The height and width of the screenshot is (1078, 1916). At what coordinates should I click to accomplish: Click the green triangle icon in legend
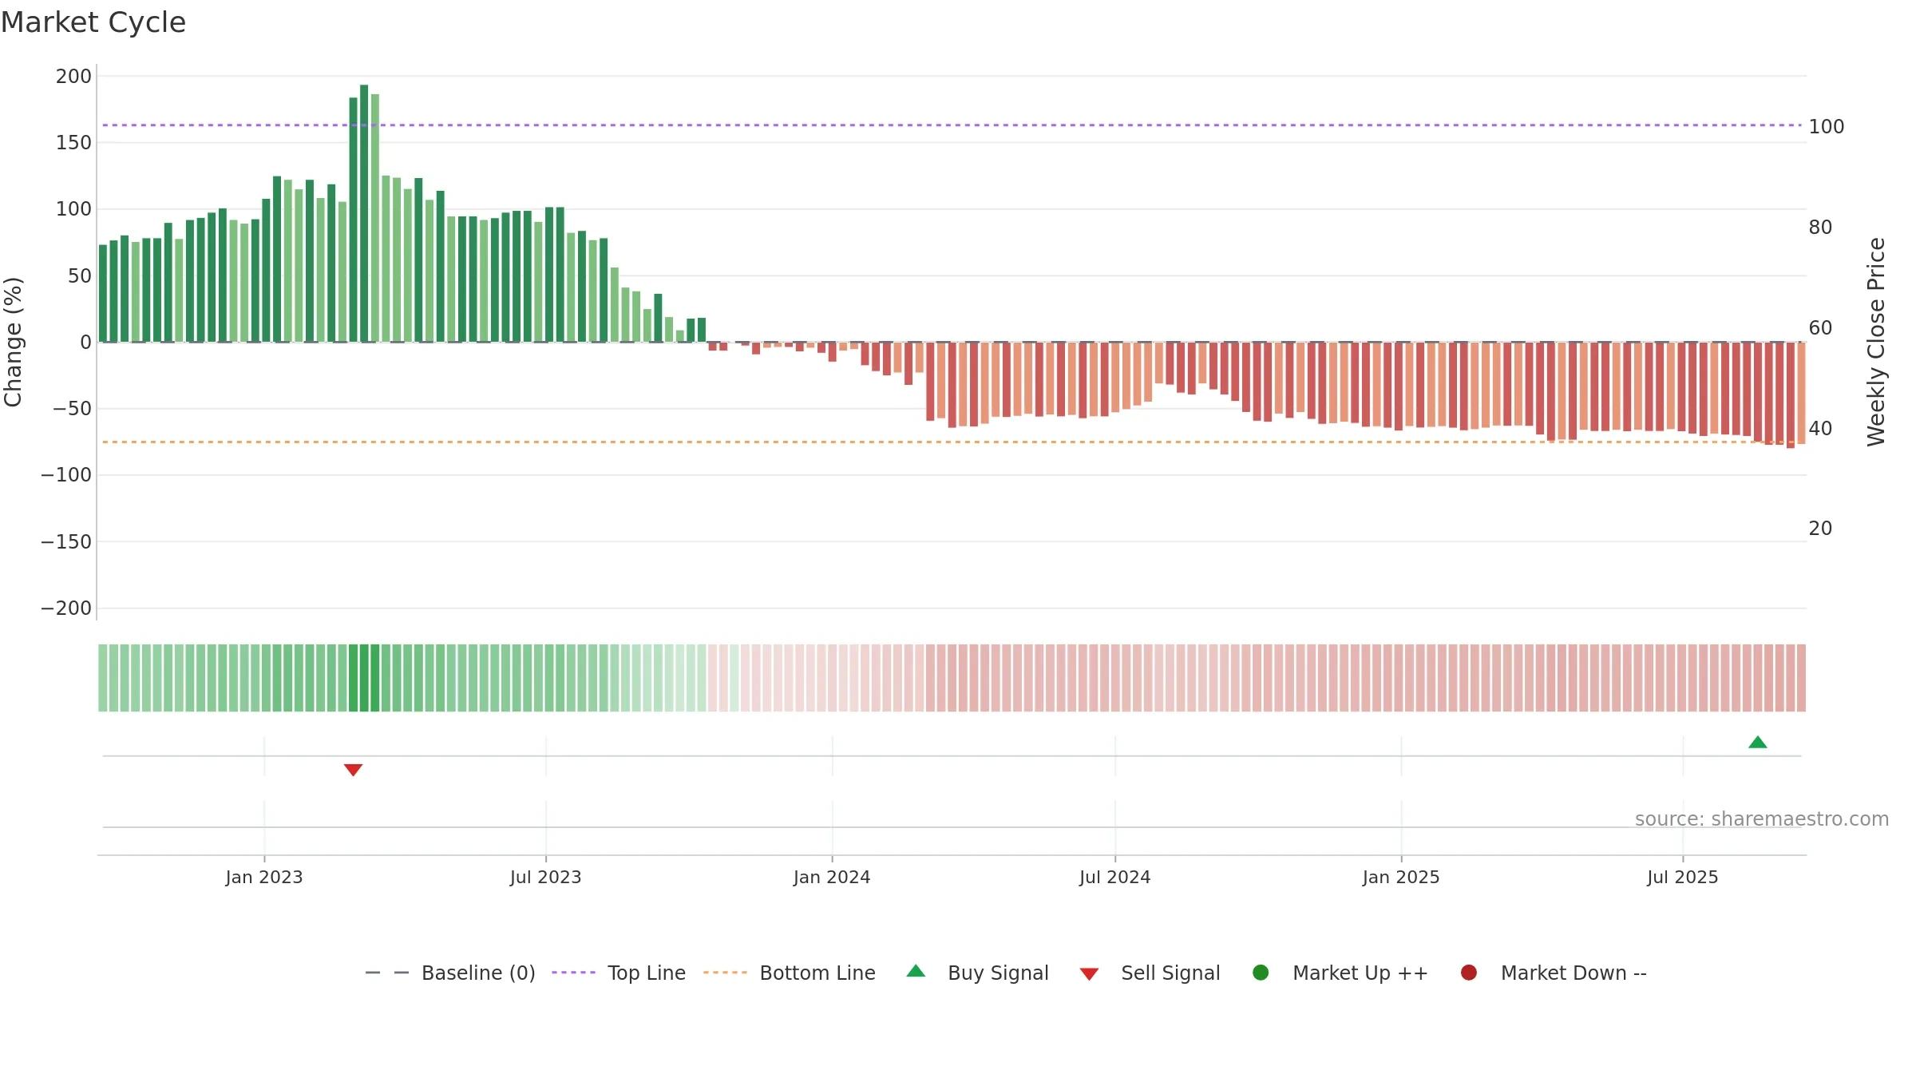pyautogui.click(x=916, y=971)
